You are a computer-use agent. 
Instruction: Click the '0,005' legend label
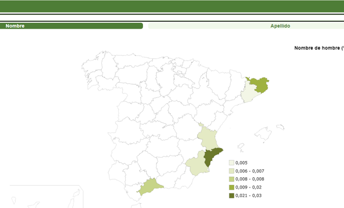tap(241, 163)
